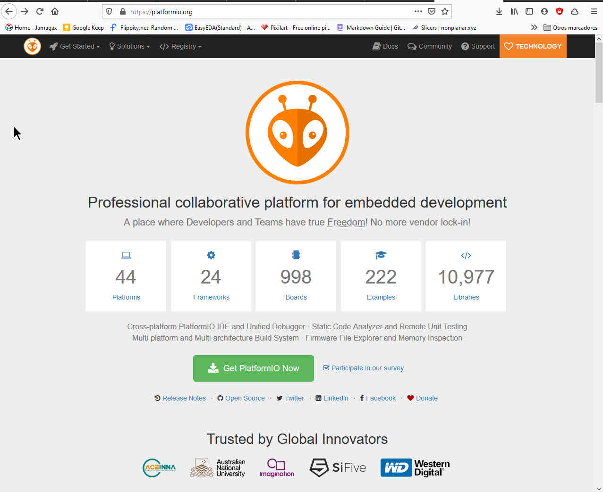This screenshot has width=603, height=492.
Task: Open the Open Source GitHub link
Action: [241, 398]
